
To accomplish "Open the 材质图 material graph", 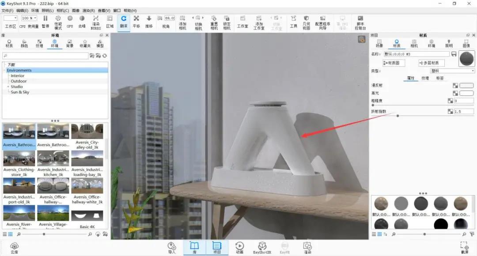I will [x=394, y=63].
